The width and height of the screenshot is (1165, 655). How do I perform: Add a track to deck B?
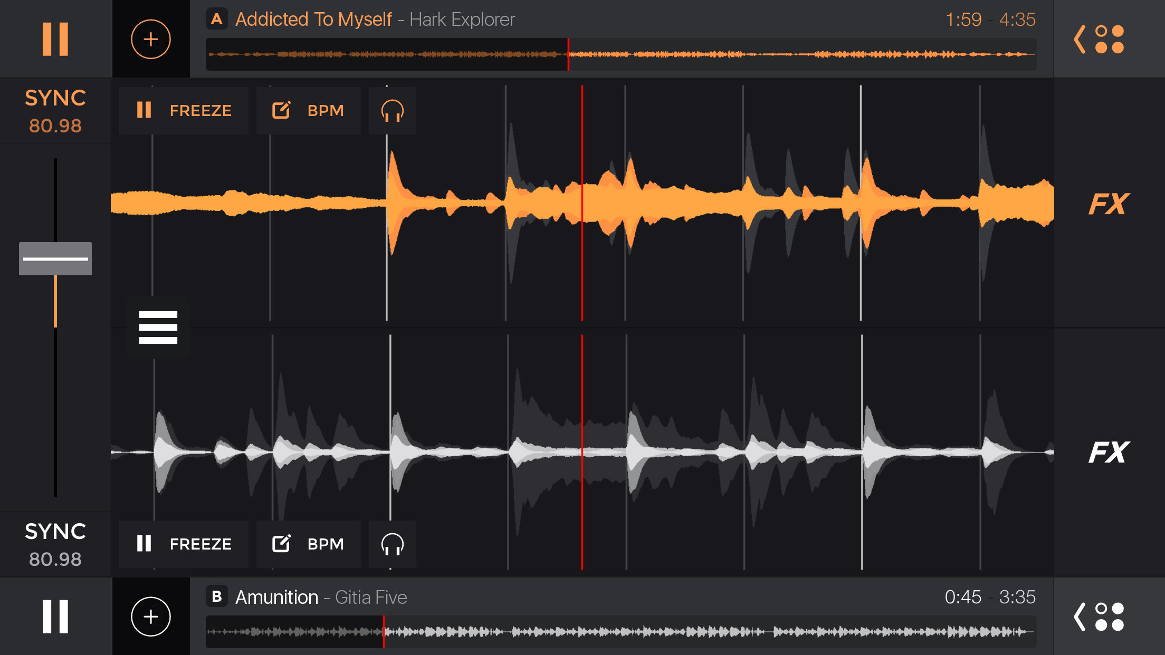pos(151,616)
